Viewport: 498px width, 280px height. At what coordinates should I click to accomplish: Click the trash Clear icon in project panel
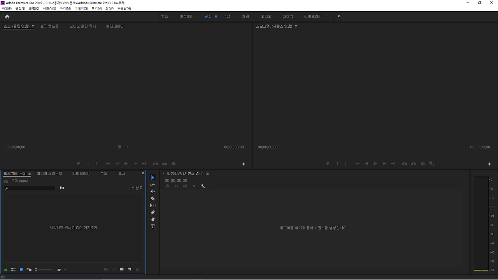click(137, 269)
